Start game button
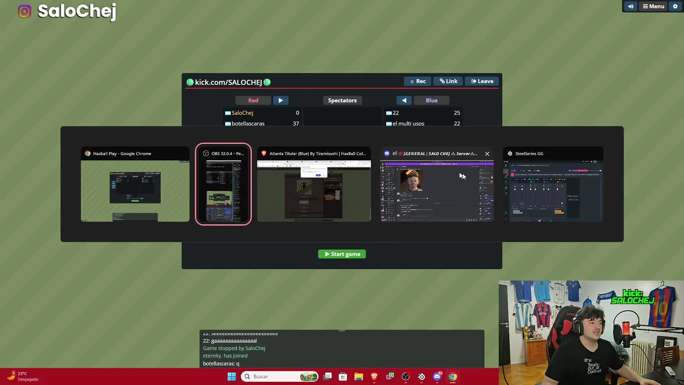Screen dimensions: 684x385 click(342, 254)
